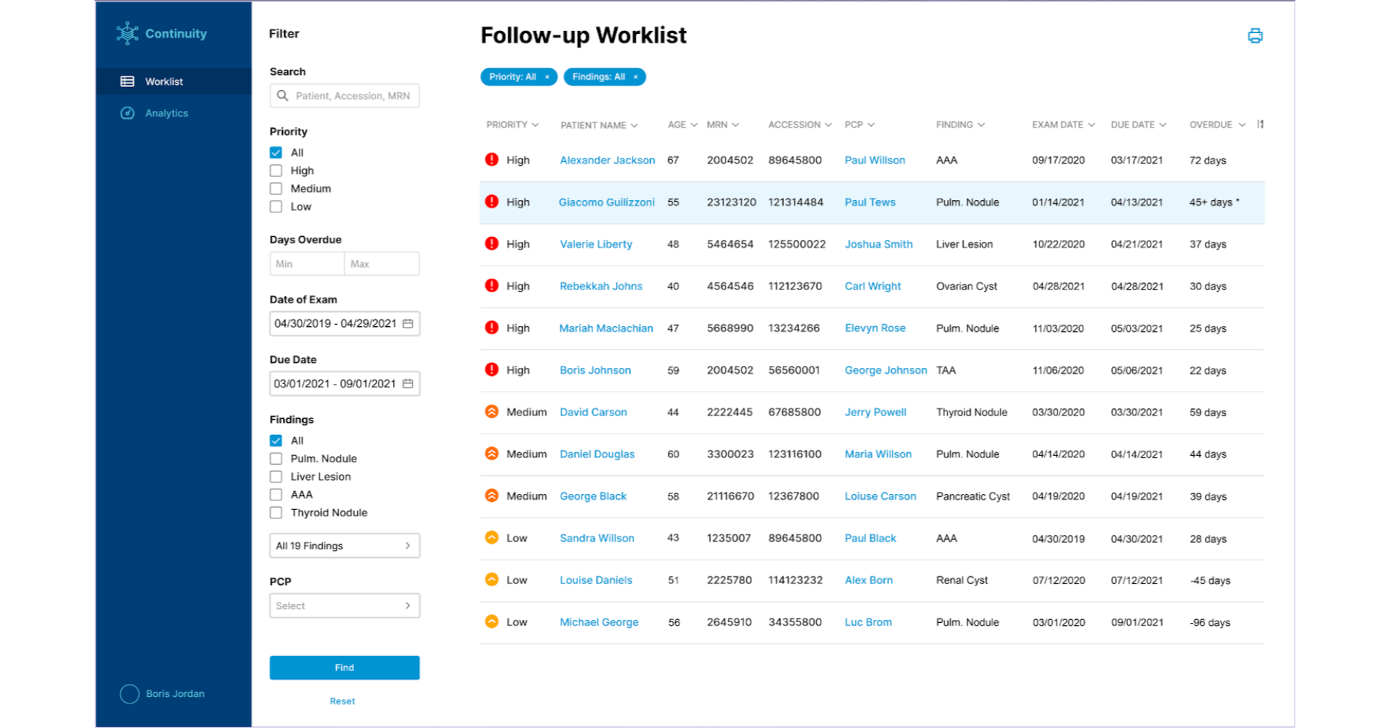Remove the Findings: All filter chip
The height and width of the screenshot is (728, 1390).
[636, 77]
